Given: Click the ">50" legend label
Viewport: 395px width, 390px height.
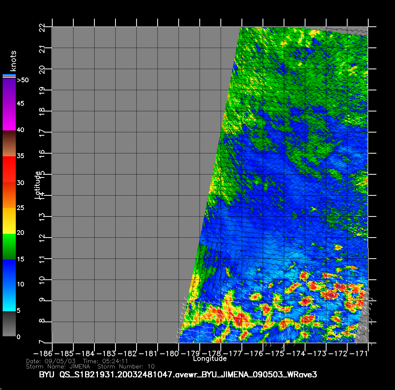Looking at the screenshot, I should pyautogui.click(x=23, y=80).
